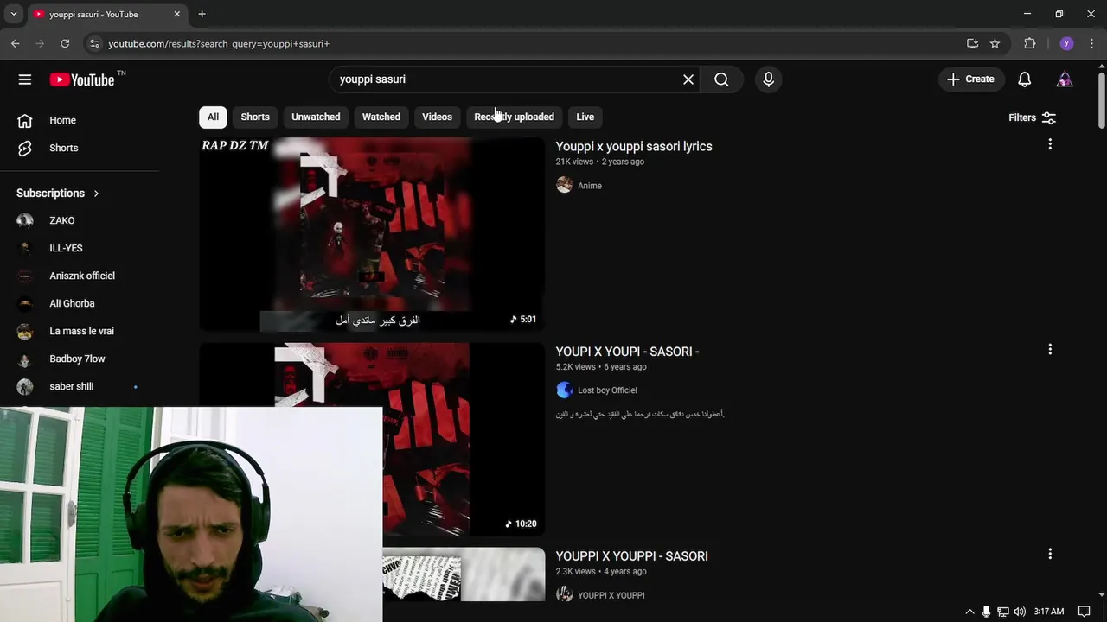The height and width of the screenshot is (622, 1107).
Task: Open options for 'YOUPPI X YOUPPI - SASORI'
Action: (1050, 554)
